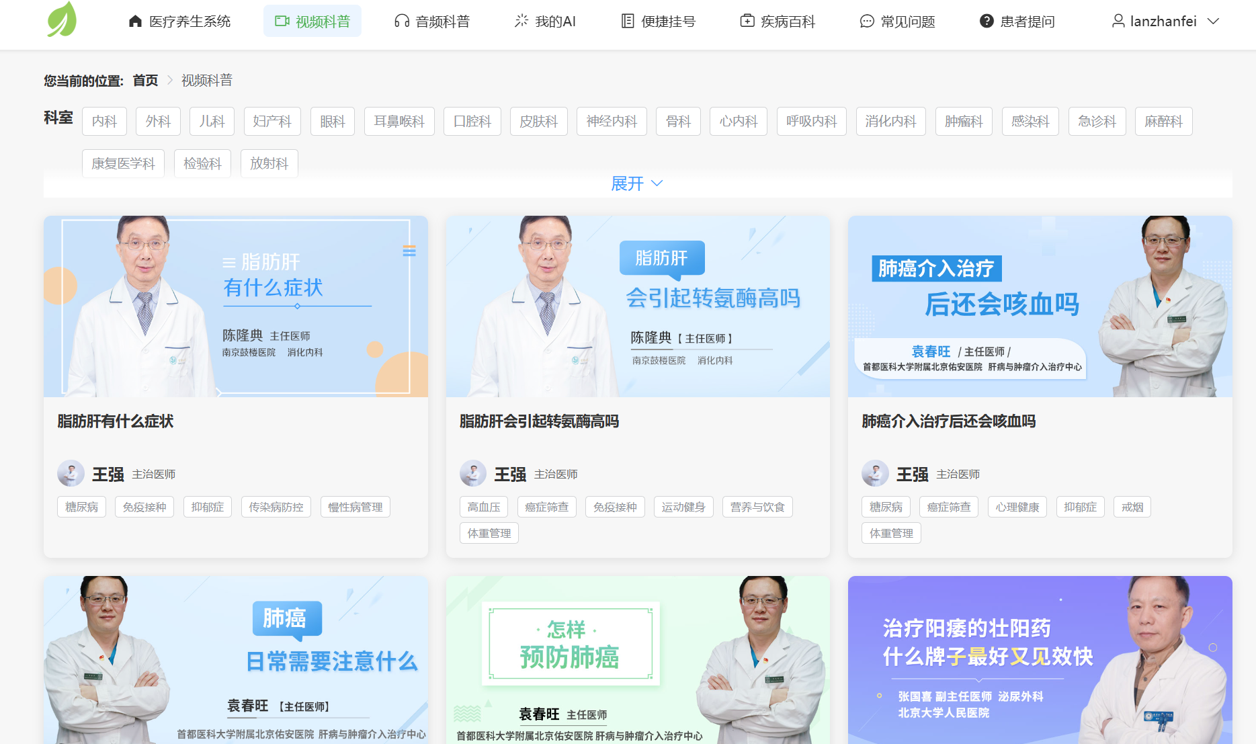1256x744 pixels.
Task: Open the 肺癌日常需要注意什么 video thumbnail
Action: [236, 660]
